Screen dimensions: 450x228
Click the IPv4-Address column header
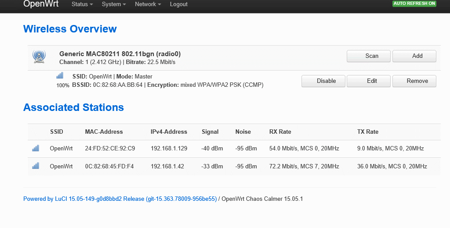(169, 132)
